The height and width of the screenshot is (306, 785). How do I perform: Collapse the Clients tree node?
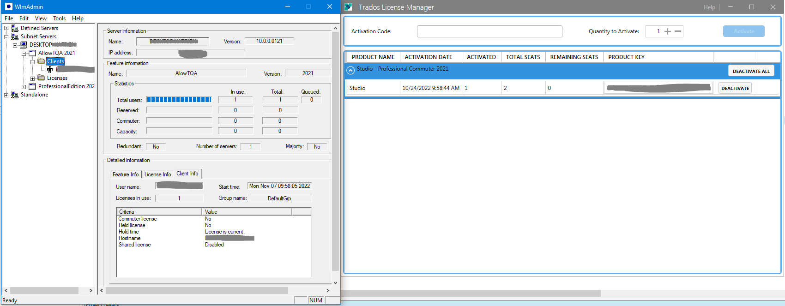32,62
